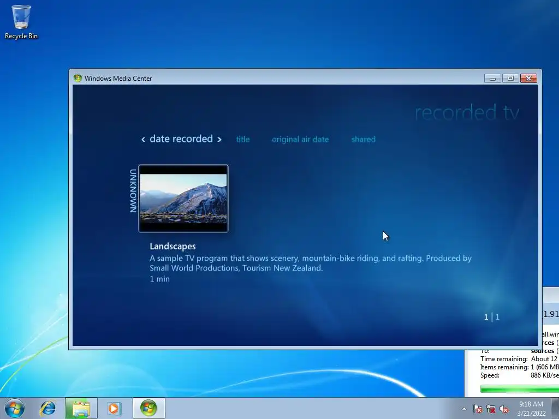Image resolution: width=559 pixels, height=419 pixels.
Task: Click Speed value in copy dialog
Action: pyautogui.click(x=544, y=375)
